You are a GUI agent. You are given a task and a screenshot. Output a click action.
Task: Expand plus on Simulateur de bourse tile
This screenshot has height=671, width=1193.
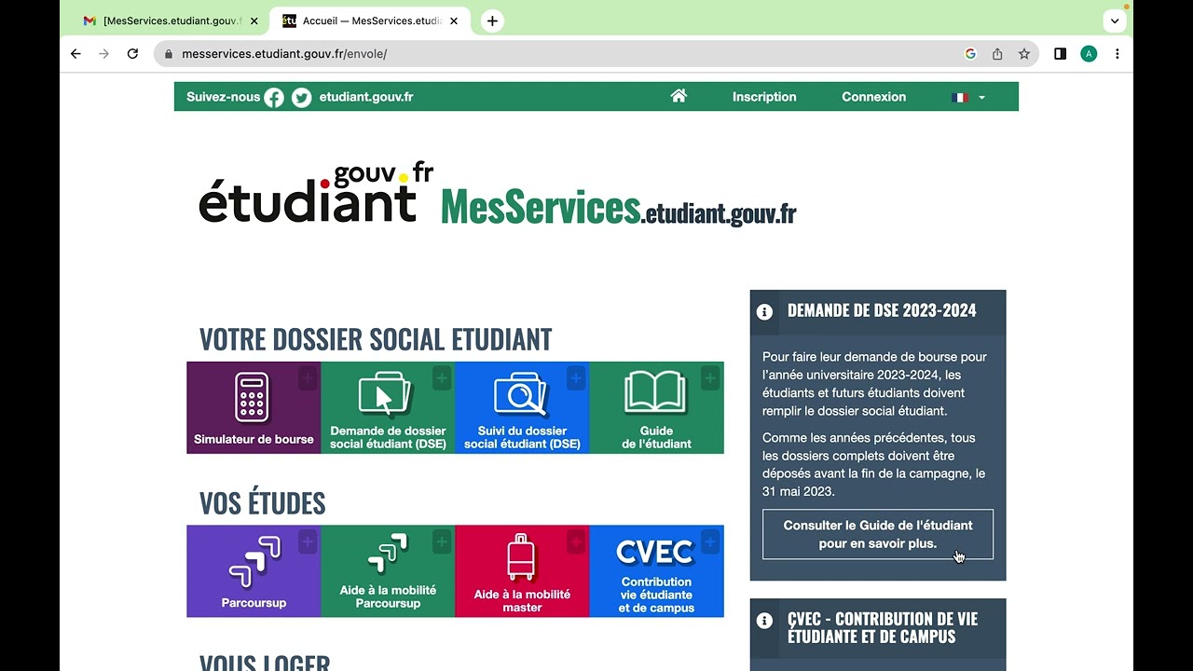[308, 378]
